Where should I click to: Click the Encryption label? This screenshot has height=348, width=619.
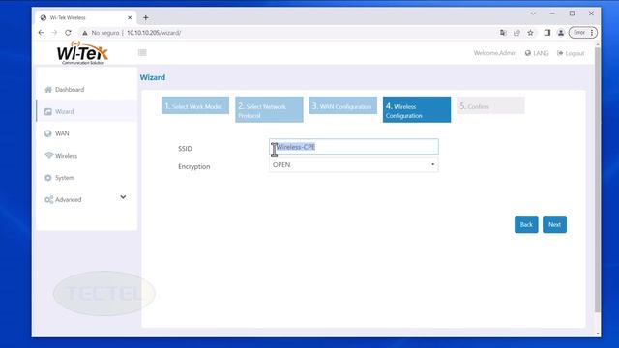[193, 166]
